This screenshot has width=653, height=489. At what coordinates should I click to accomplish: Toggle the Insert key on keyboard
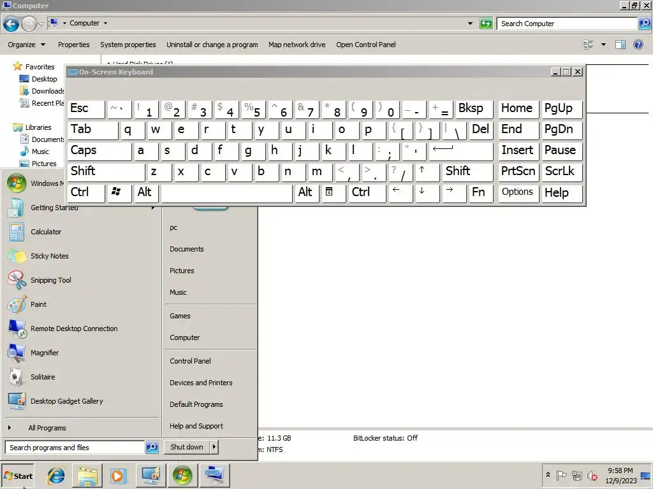pyautogui.click(x=518, y=150)
